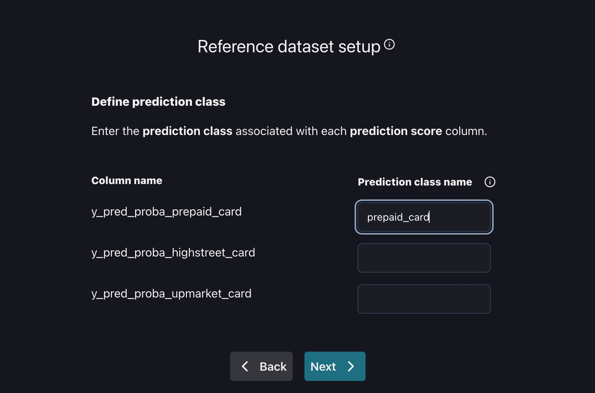Click class name field for highstreet_card row

pos(424,258)
